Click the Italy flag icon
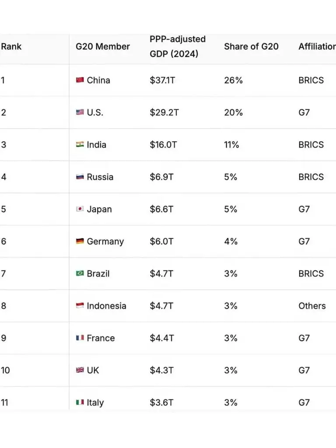Image resolution: width=336 pixels, height=448 pixels. click(x=80, y=402)
